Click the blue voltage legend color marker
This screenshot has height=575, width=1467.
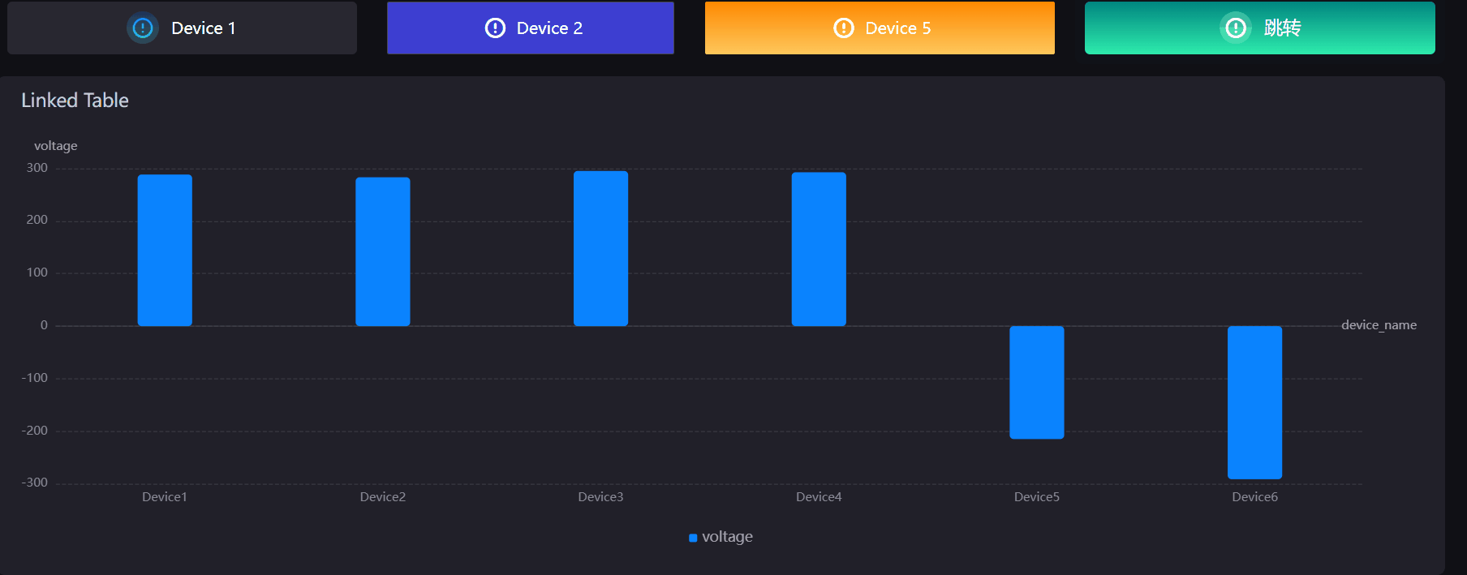point(693,538)
